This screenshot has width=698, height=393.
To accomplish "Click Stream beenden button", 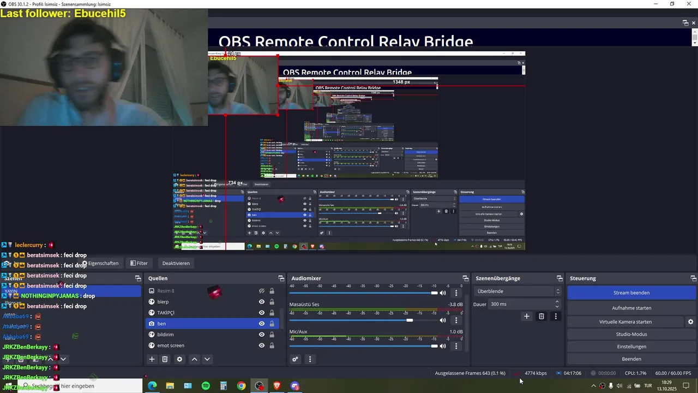I will point(631,293).
